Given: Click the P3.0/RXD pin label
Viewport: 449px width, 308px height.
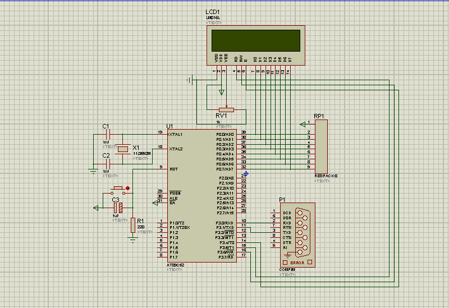Looking at the screenshot, I should pyautogui.click(x=224, y=223).
